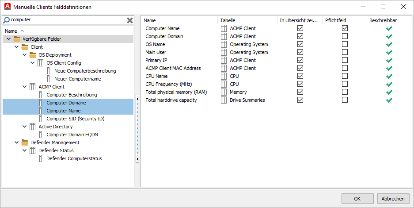Viewport: 414px width, 208px height.
Task: Collapse the Verfügbare Felder root node
Action: click(x=9, y=39)
